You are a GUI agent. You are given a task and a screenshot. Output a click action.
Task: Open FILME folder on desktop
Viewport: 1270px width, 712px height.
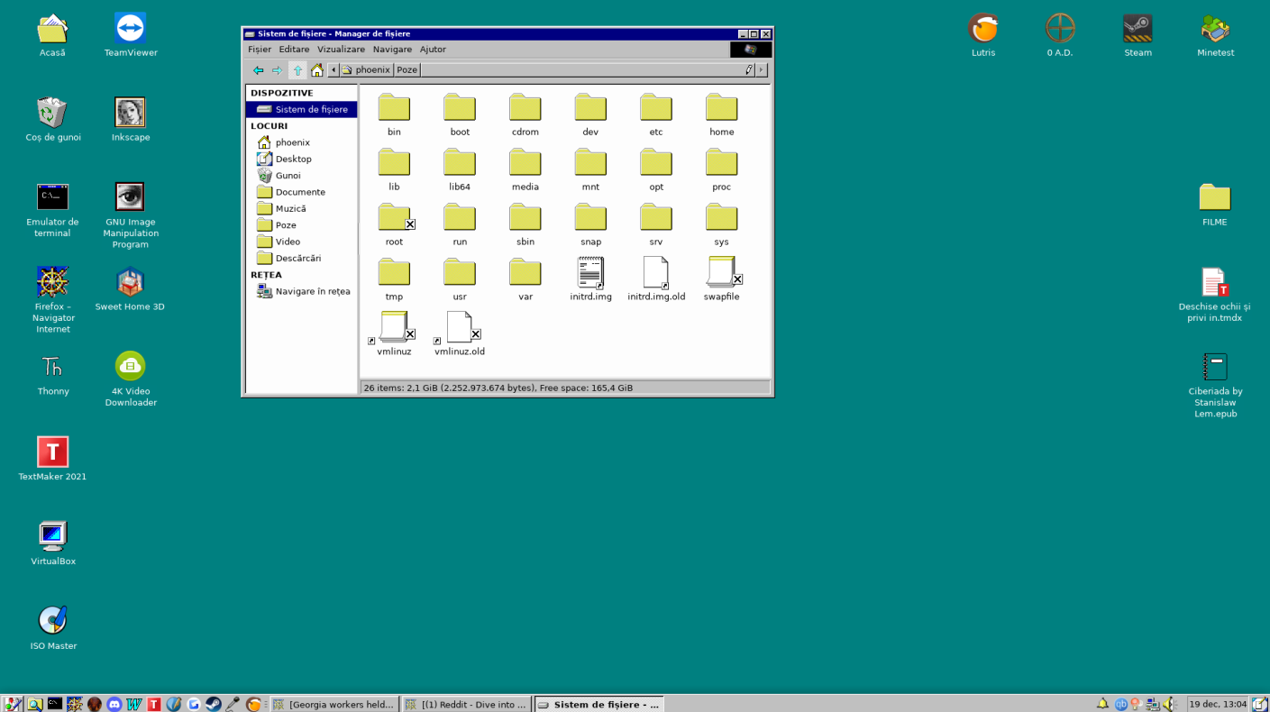(1214, 204)
